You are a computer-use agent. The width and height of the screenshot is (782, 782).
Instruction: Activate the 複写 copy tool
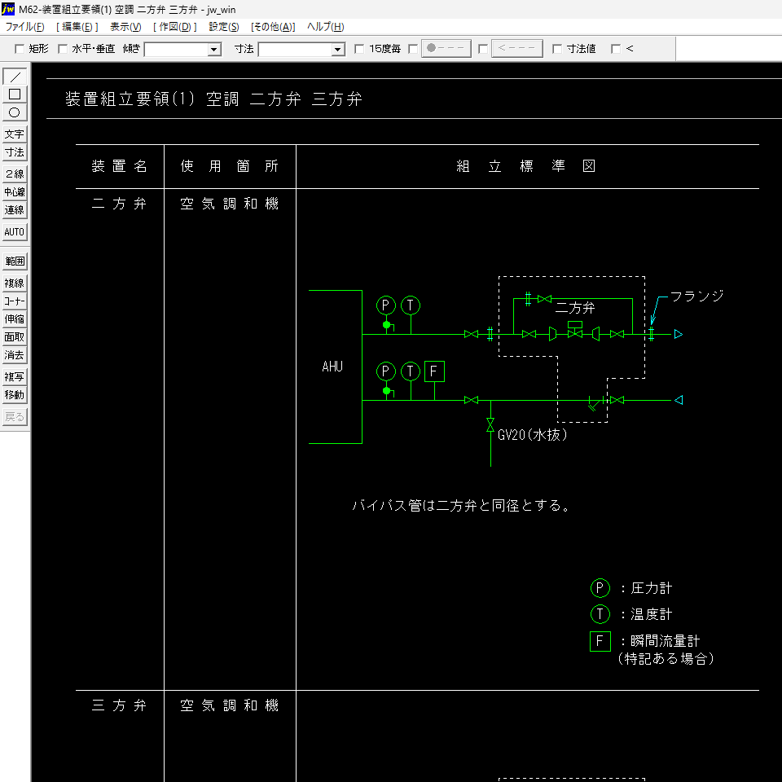coord(15,377)
